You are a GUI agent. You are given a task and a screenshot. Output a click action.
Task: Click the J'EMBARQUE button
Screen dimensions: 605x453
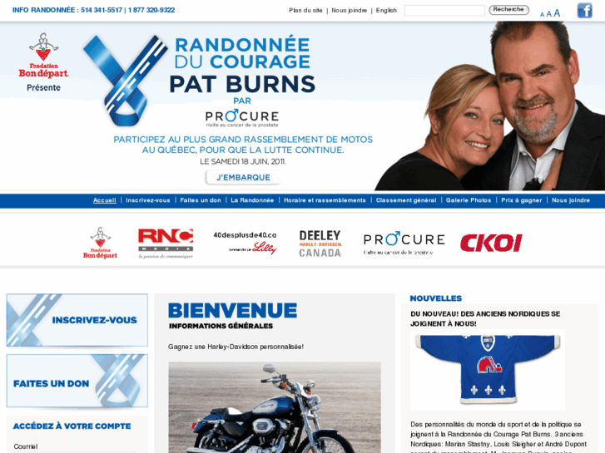click(x=243, y=177)
